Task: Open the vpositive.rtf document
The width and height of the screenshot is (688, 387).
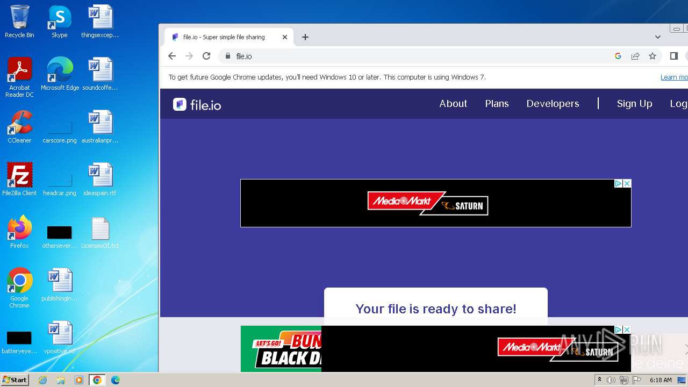Action: pos(60,337)
